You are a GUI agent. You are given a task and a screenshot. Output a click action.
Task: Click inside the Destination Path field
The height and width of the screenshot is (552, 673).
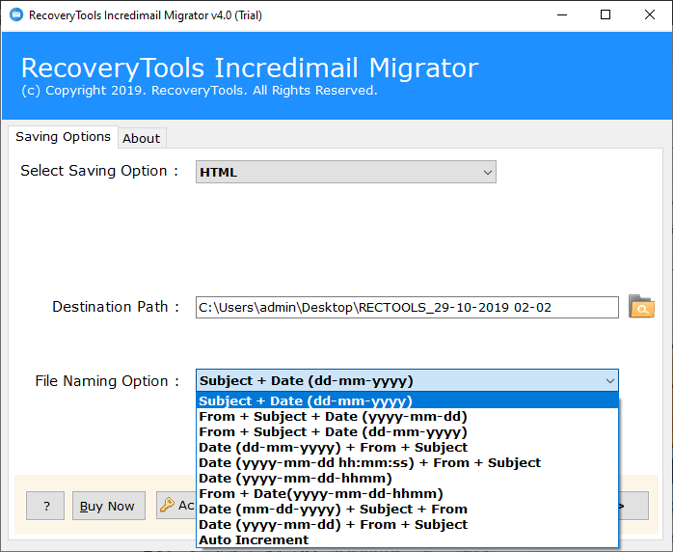click(407, 307)
